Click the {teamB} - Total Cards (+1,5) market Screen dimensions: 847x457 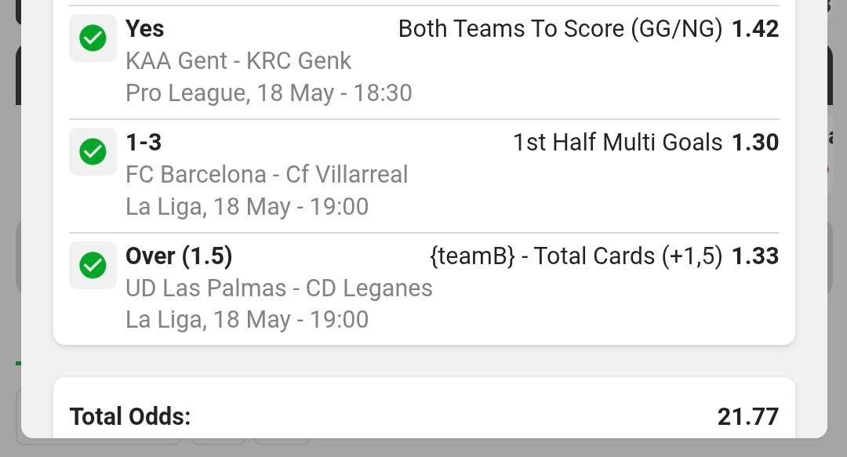pyautogui.click(x=576, y=256)
